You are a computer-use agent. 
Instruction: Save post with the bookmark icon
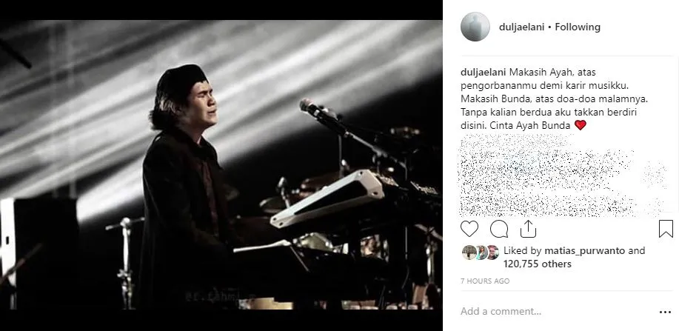coord(666,229)
